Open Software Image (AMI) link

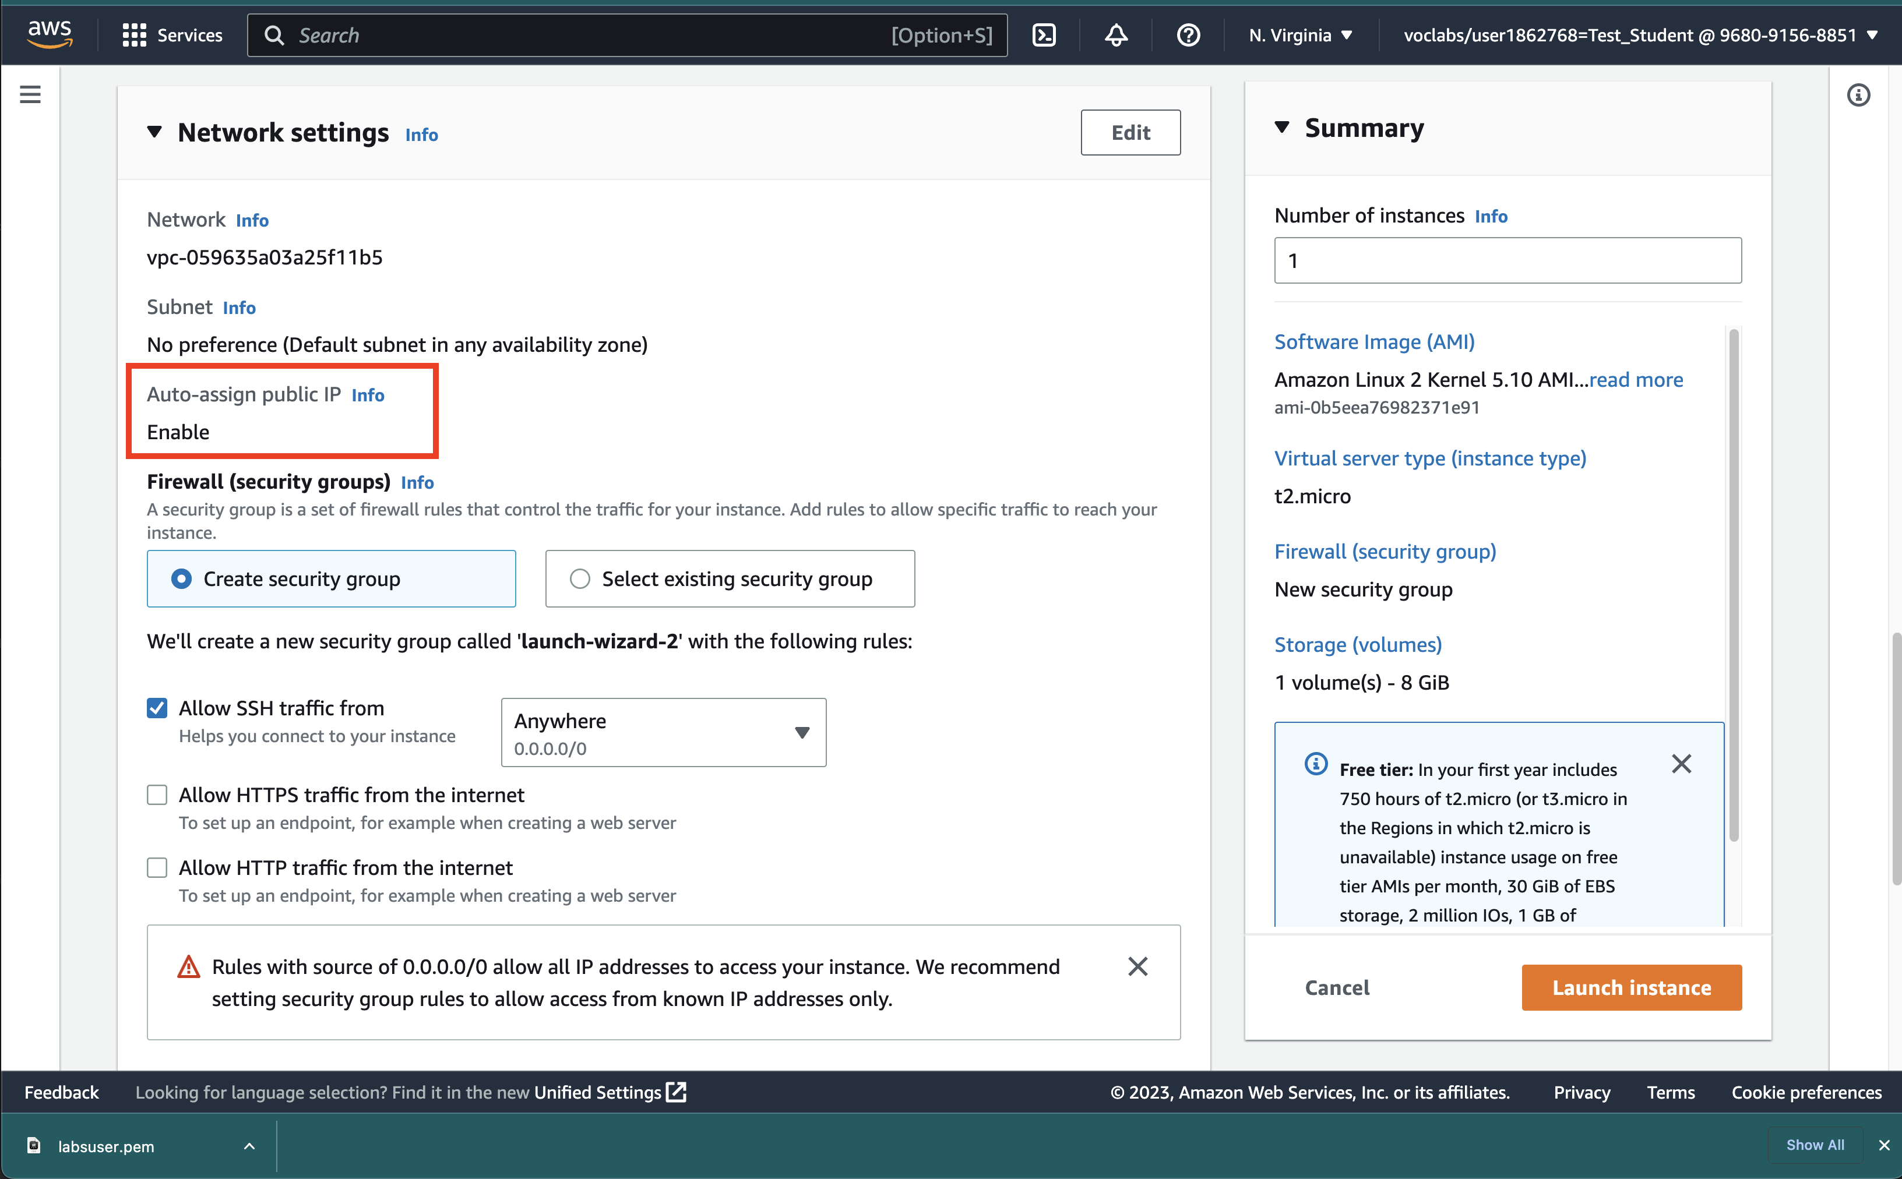(1373, 341)
